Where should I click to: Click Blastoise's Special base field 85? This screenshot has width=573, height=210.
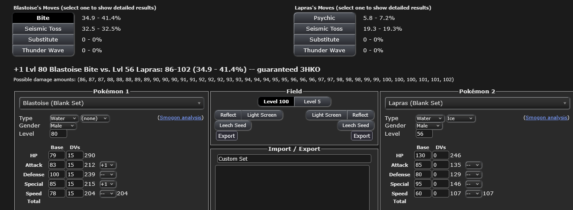point(57,184)
